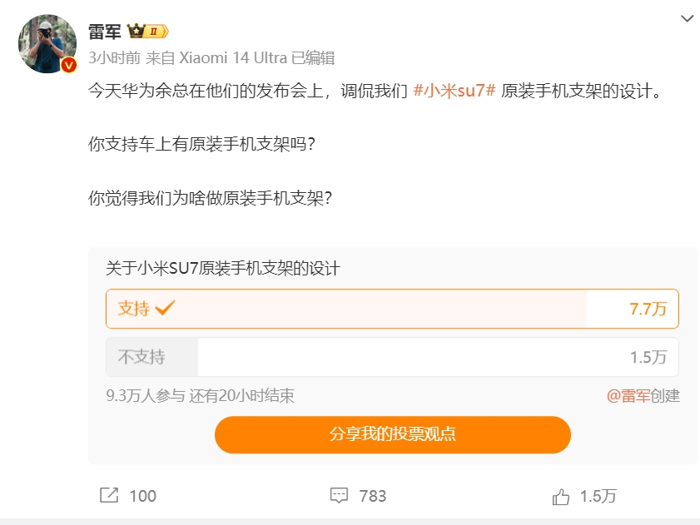Click the orange verified V badge
The height and width of the screenshot is (525, 700).
69,65
